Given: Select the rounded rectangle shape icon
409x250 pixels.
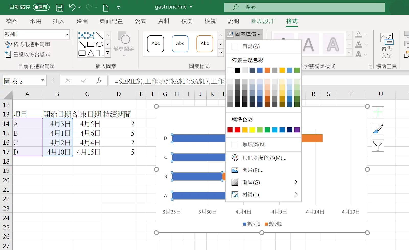Looking at the screenshot, I should [x=82, y=53].
